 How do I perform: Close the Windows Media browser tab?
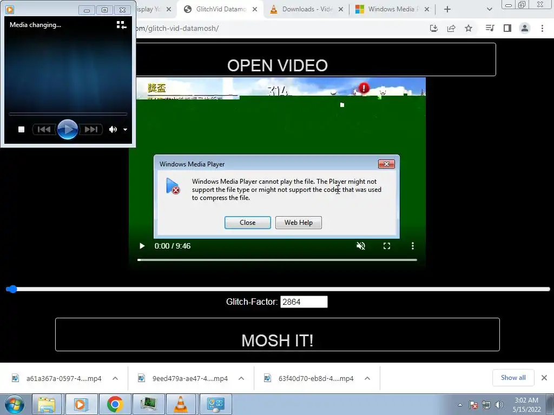[x=427, y=10]
